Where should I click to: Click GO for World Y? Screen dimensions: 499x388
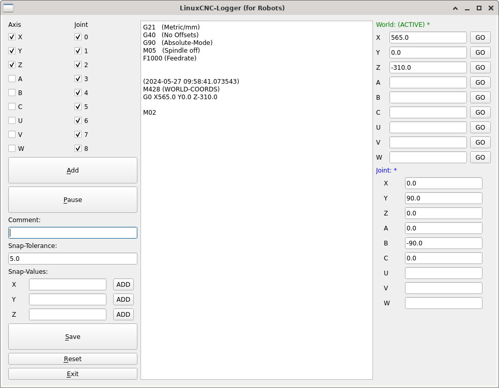coord(480,53)
